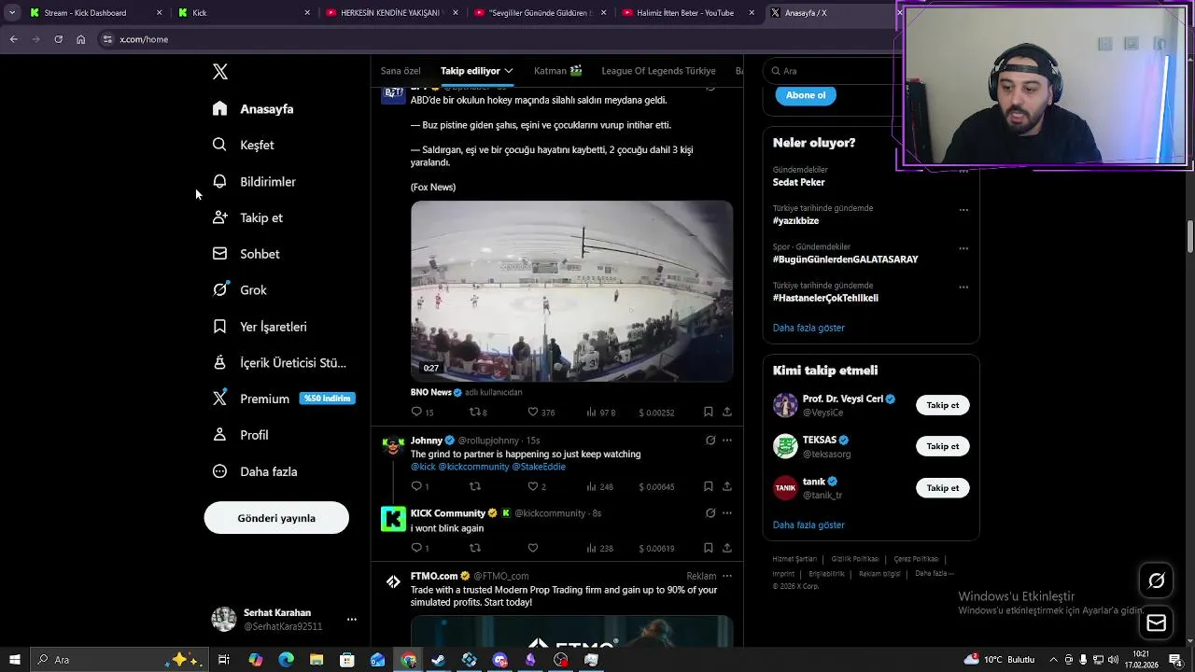The image size is (1195, 672).
Task: Open taskbar volume control
Action: point(1113,660)
